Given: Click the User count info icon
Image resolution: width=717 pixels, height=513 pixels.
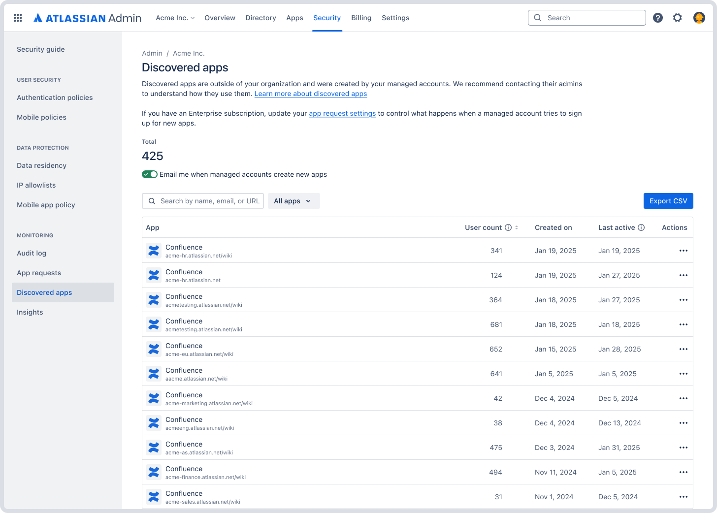Looking at the screenshot, I should (508, 227).
